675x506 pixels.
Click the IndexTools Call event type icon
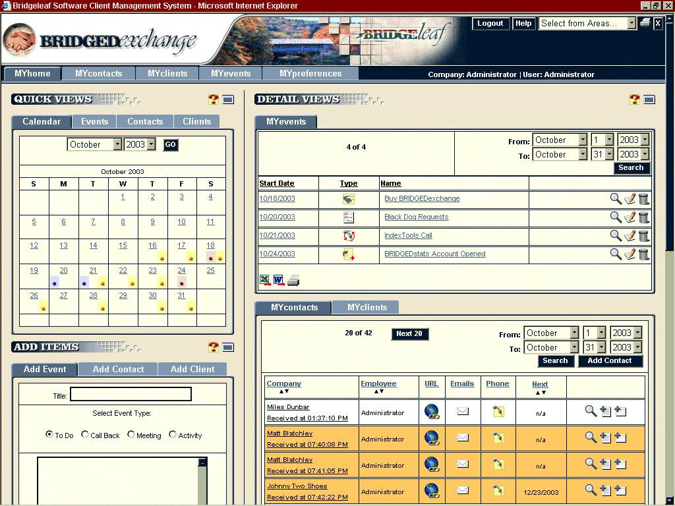point(349,236)
